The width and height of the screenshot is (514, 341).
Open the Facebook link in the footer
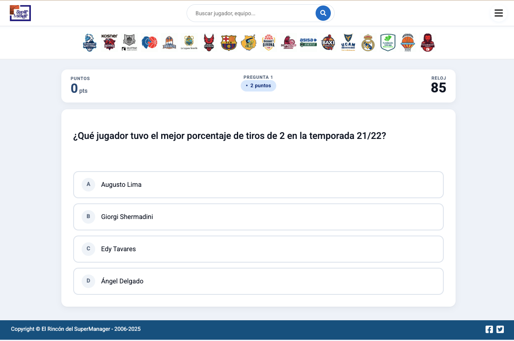coord(489,329)
